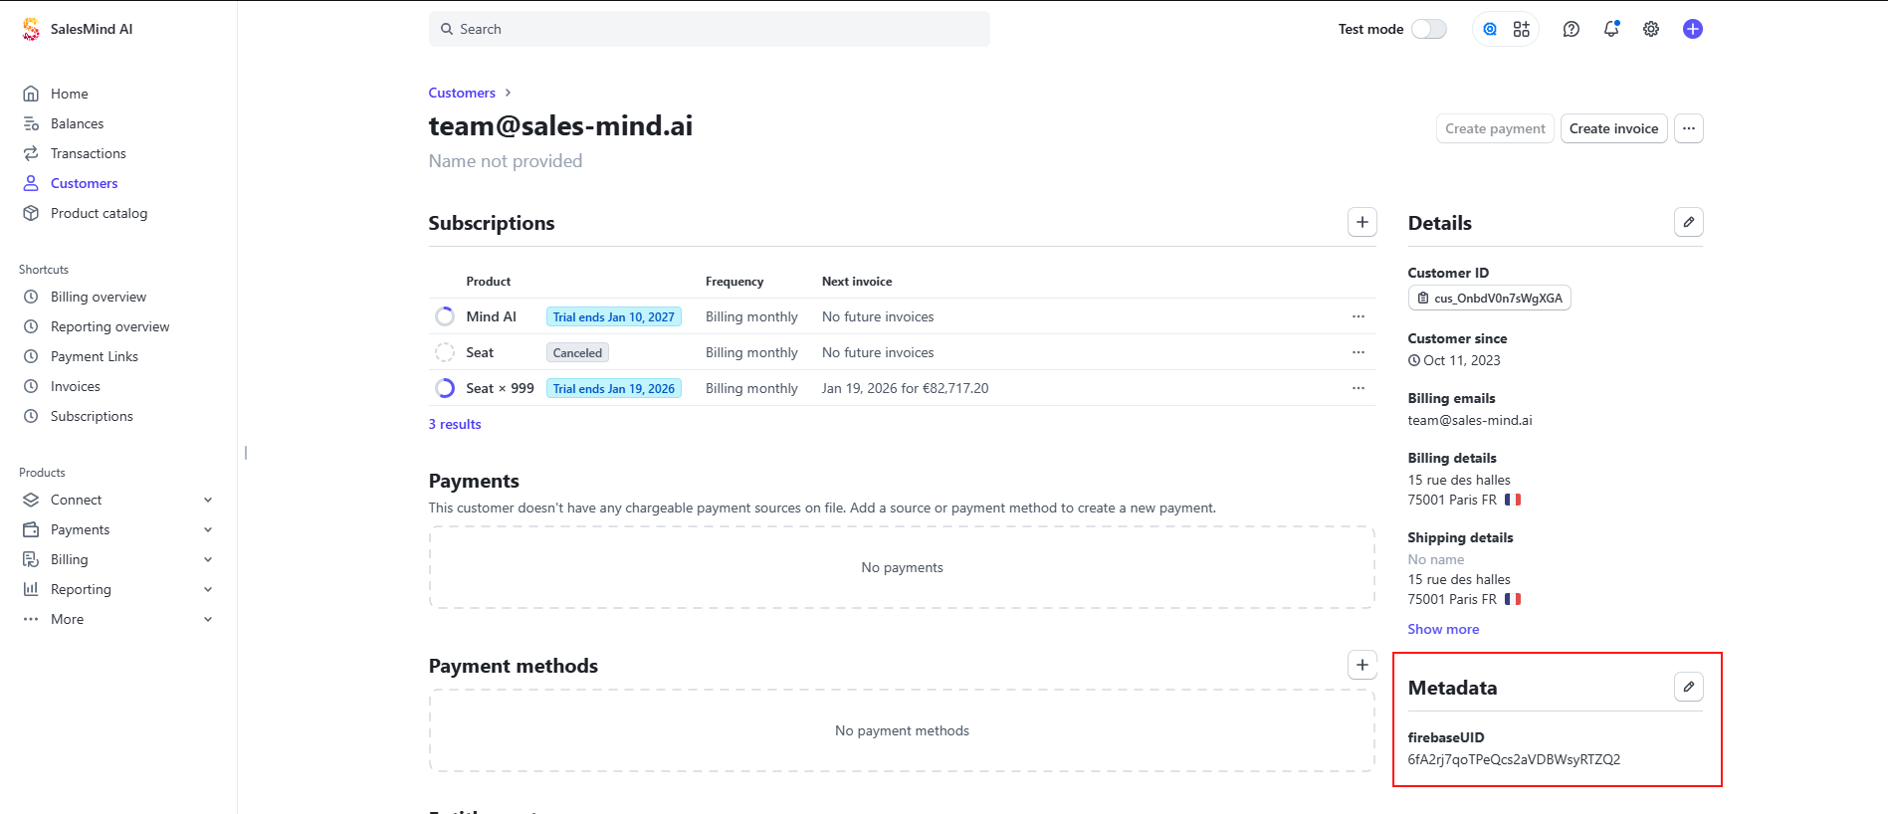Open Product catalog in sidebar
This screenshot has width=1888, height=814.
point(99,213)
